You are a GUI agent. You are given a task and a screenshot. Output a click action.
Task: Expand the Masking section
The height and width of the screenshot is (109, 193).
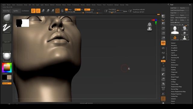coord(173,67)
